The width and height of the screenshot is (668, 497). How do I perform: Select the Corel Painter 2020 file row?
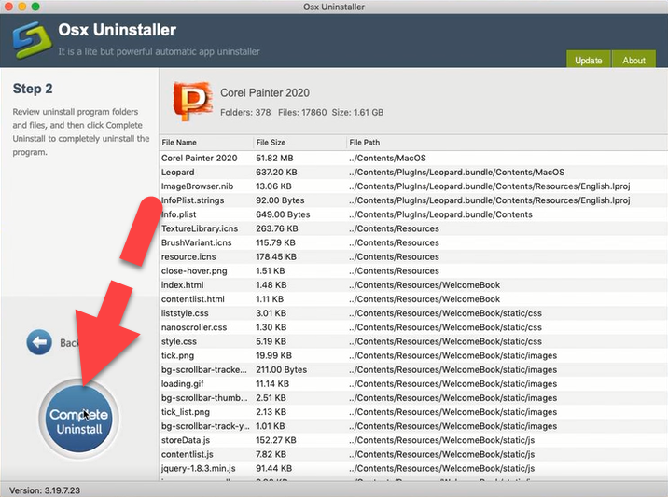click(413, 158)
